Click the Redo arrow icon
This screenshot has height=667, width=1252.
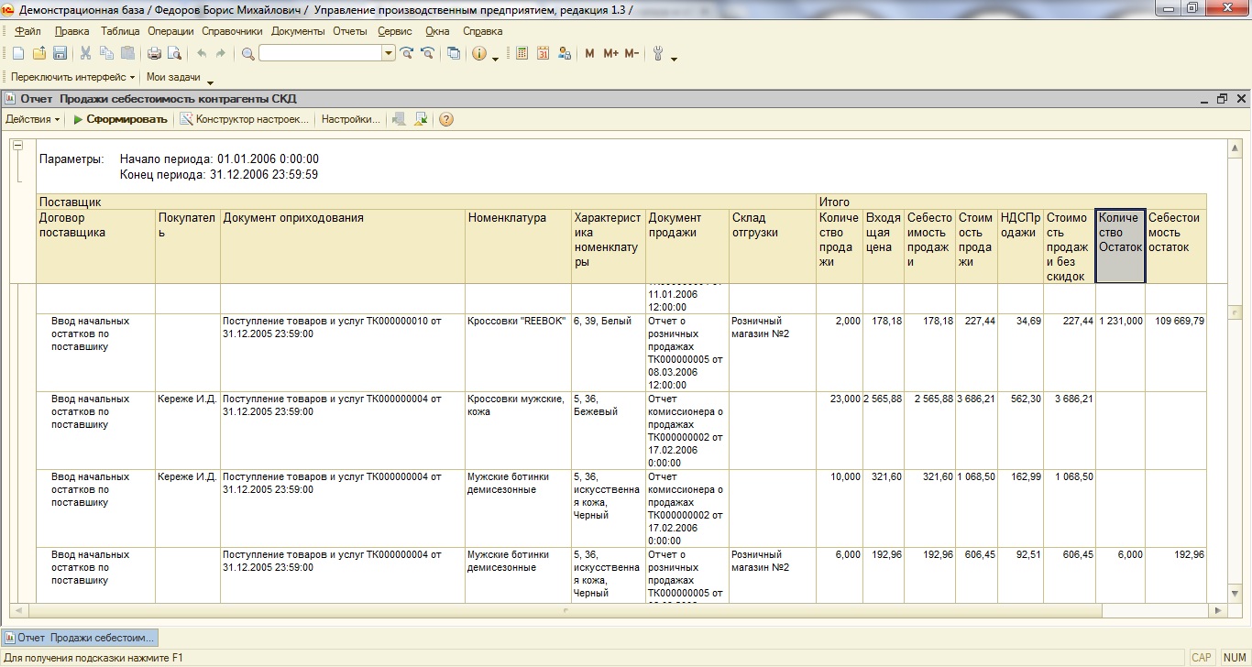221,54
